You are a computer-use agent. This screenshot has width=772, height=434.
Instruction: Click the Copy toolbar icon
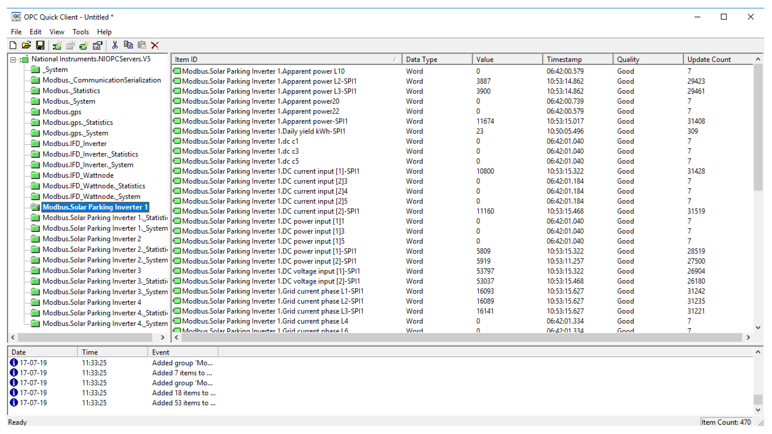(x=128, y=45)
